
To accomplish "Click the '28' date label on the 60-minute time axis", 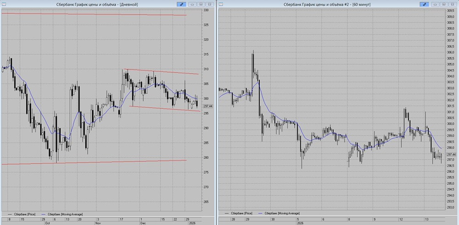I will click(233, 219).
